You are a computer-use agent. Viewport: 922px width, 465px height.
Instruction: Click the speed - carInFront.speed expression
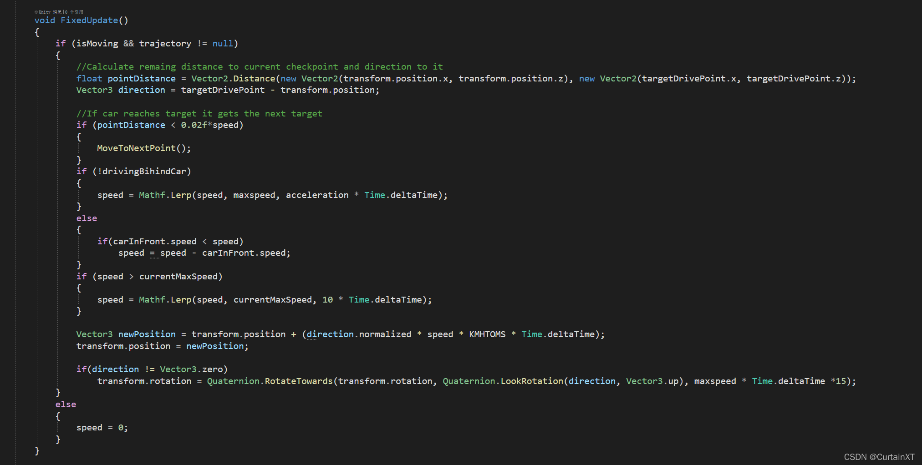(223, 253)
